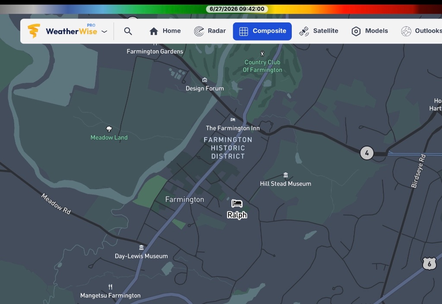Click the Farmington Historic District label
The image size is (442, 304).
click(228, 148)
